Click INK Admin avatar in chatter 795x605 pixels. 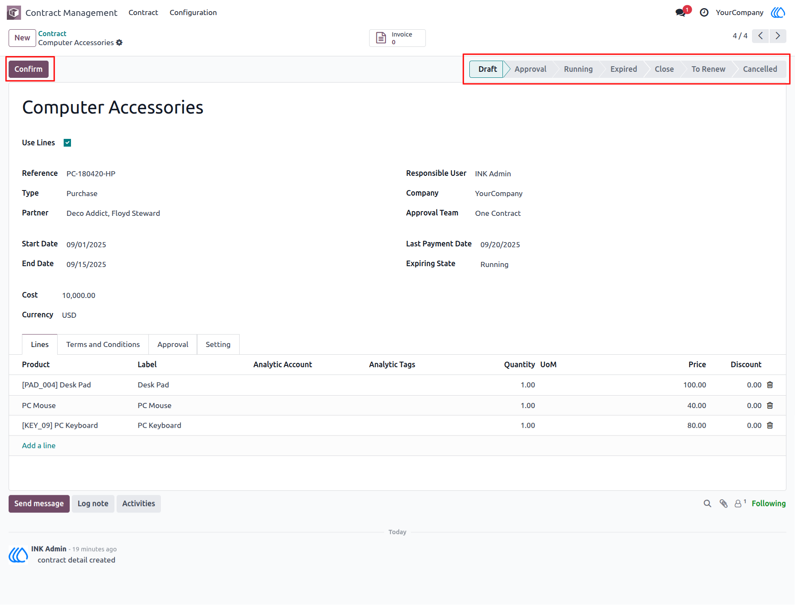point(18,555)
